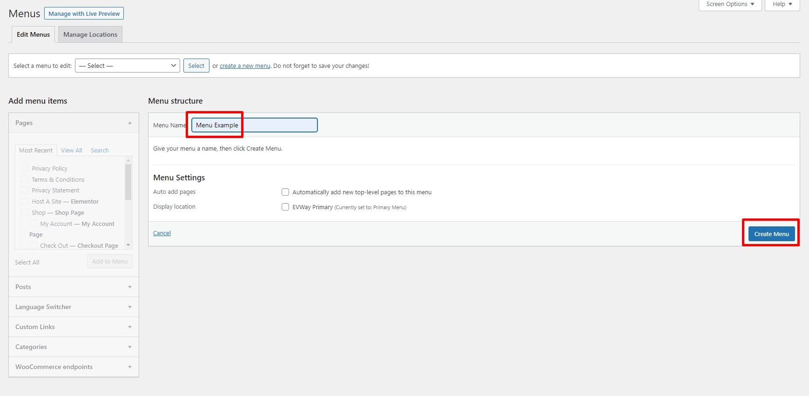
Task: Open the Select a menu dropdown
Action: click(x=128, y=66)
